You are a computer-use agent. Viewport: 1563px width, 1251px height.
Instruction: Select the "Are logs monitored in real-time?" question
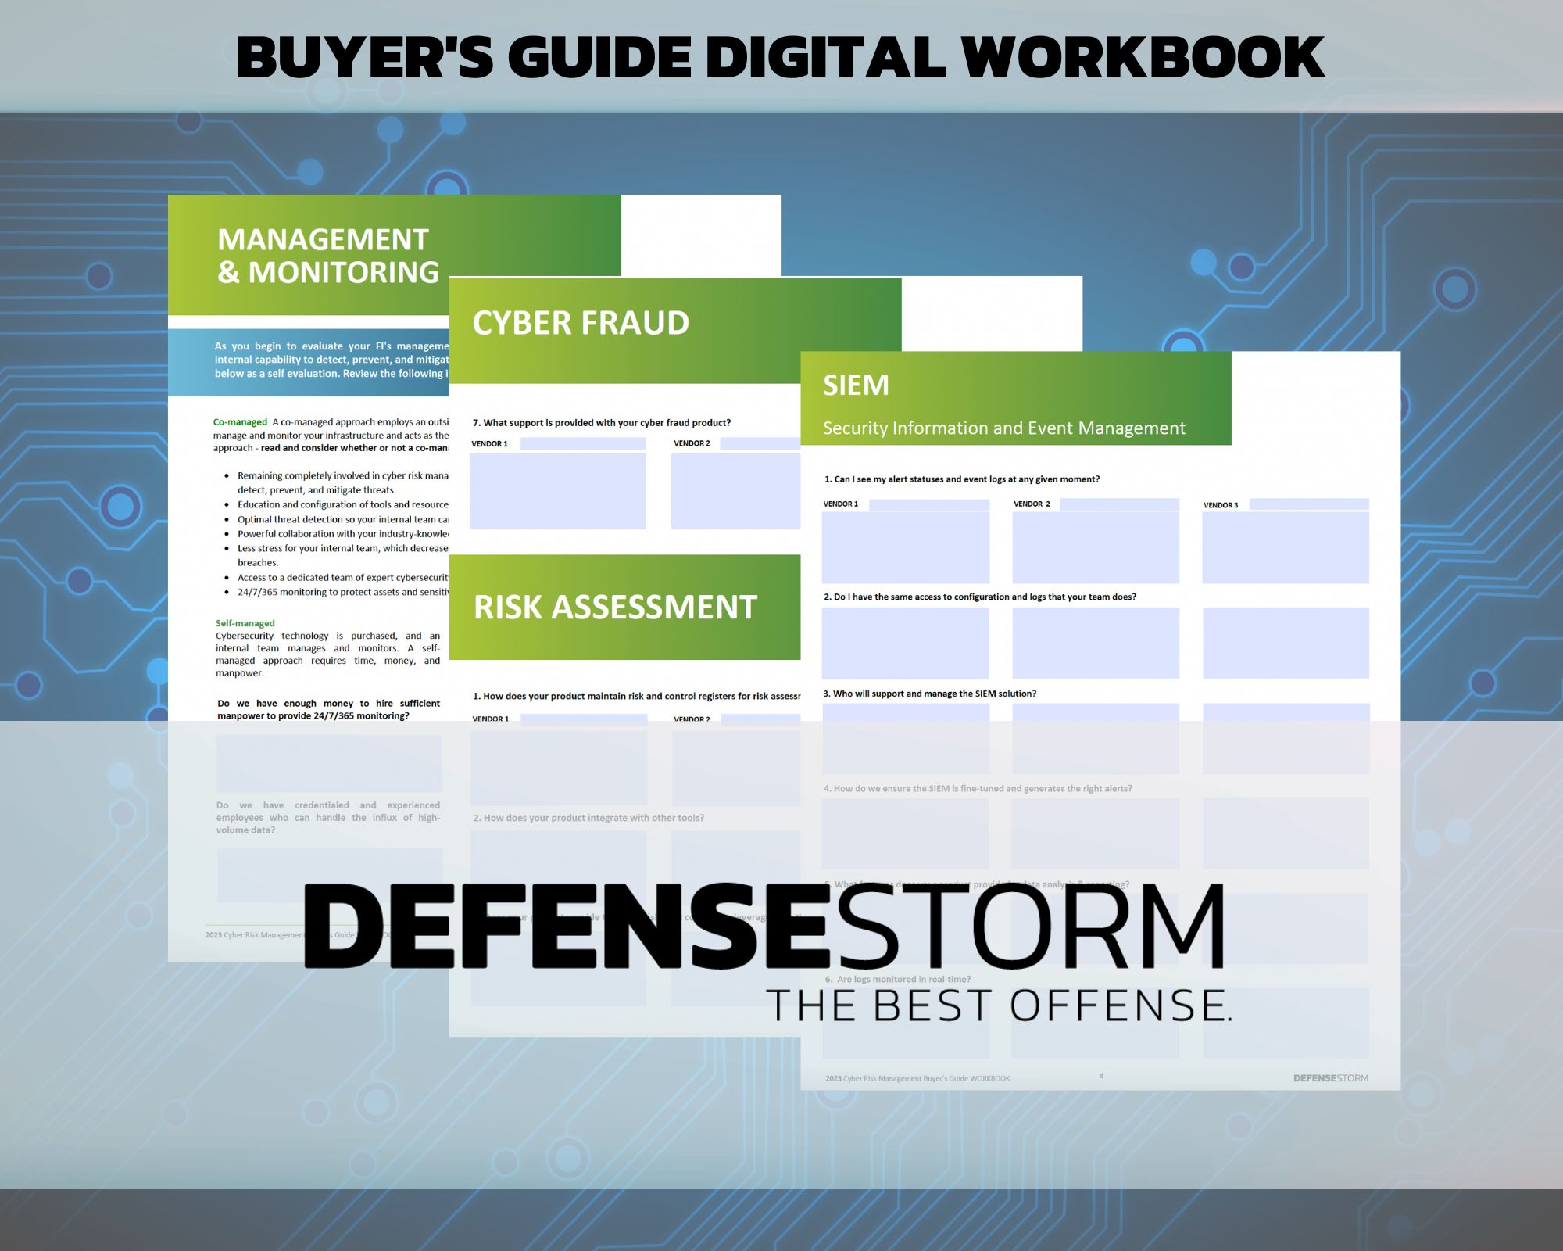point(898,979)
